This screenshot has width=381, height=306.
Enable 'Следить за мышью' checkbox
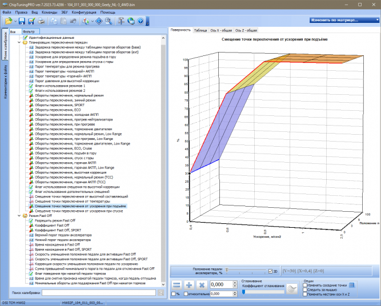click(x=305, y=289)
